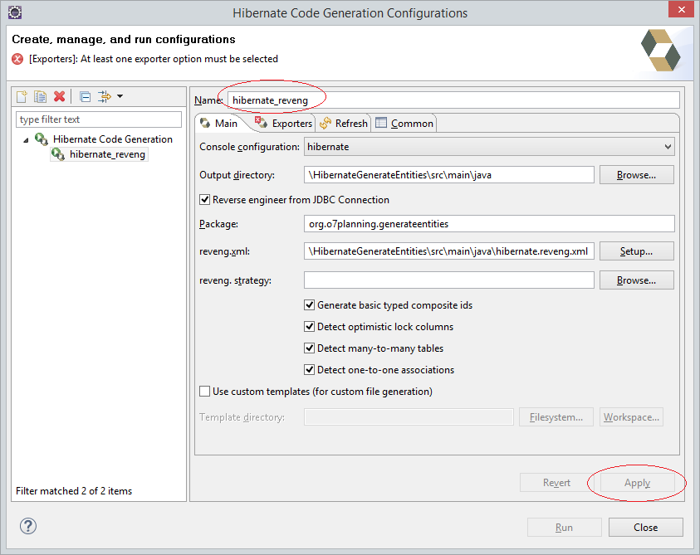Browse for the output directory
The height and width of the screenshot is (555, 700).
[x=637, y=175]
